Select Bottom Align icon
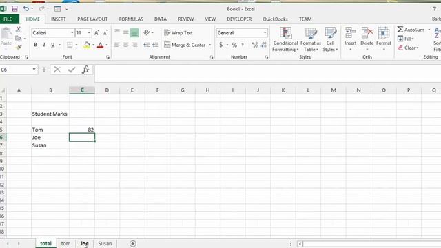 coord(134,32)
